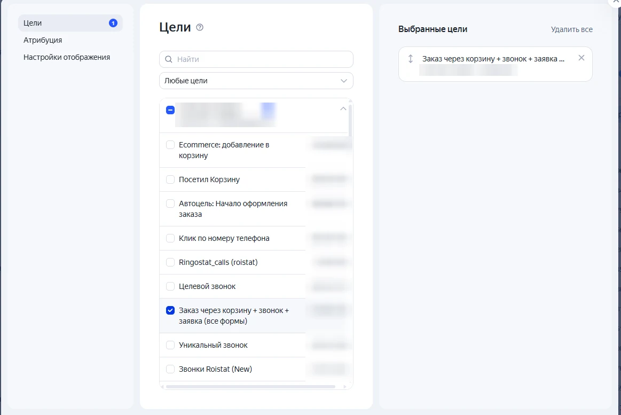621x415 pixels.
Task: Collapse the goals group with the chevron
Action: (x=343, y=108)
